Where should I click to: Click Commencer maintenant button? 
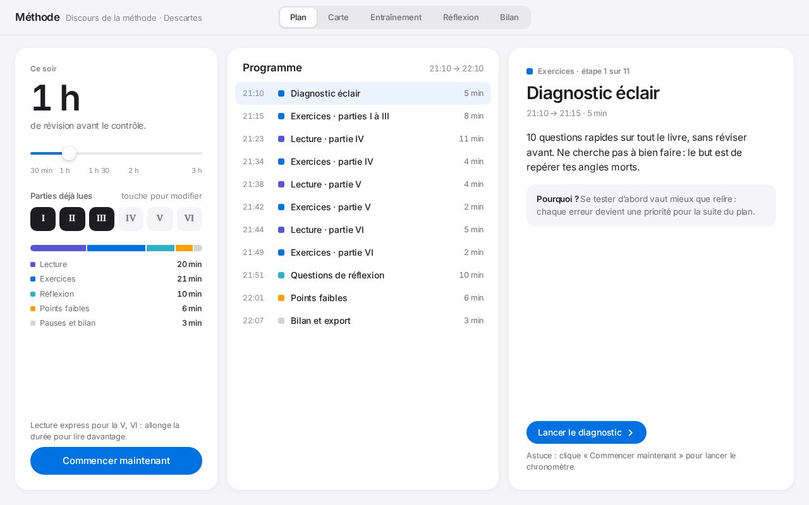point(116,461)
